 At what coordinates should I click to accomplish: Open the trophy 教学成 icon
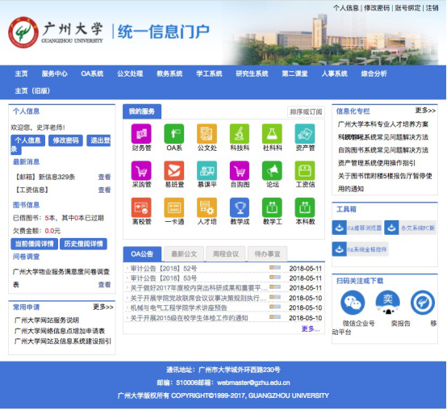pos(240,207)
